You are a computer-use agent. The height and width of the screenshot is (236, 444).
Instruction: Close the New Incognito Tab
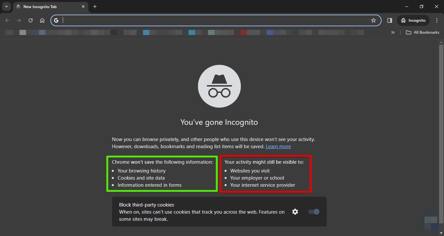click(83, 6)
